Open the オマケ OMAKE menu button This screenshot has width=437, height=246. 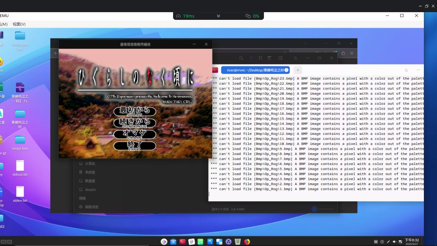135,134
